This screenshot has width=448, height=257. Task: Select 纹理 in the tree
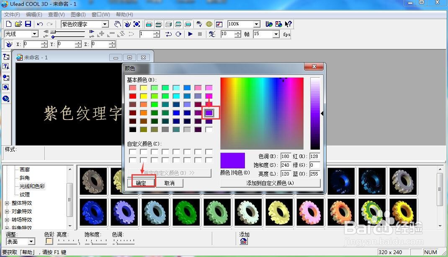[25, 195]
